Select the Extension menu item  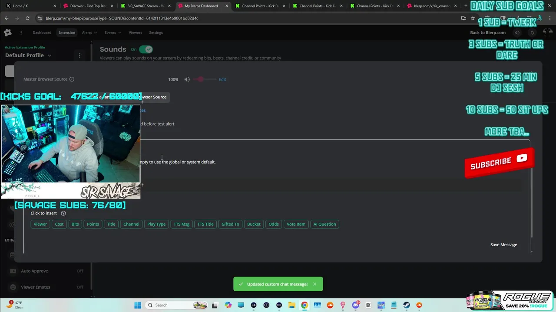coord(66,32)
